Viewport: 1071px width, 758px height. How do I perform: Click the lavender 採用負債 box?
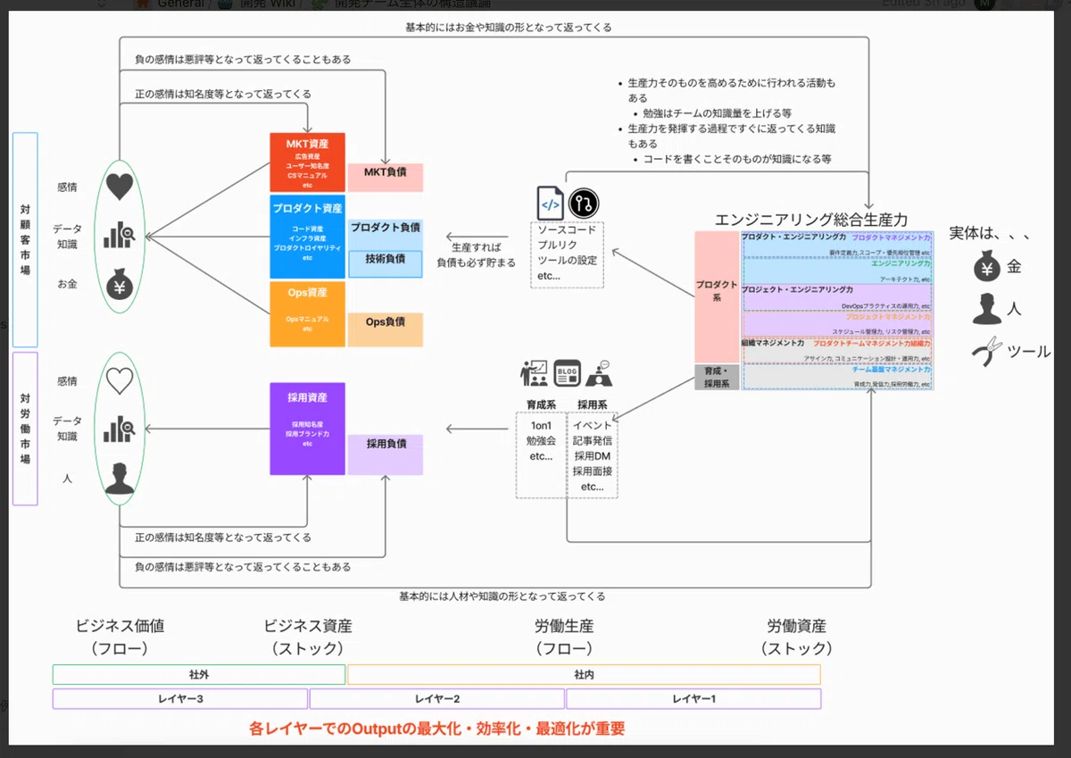point(385,454)
